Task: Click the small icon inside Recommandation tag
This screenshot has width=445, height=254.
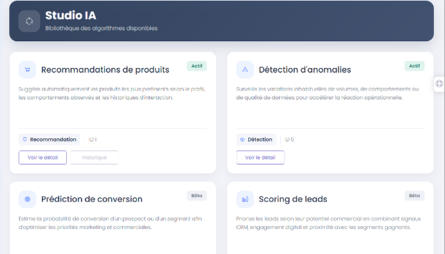Action: [x=25, y=140]
